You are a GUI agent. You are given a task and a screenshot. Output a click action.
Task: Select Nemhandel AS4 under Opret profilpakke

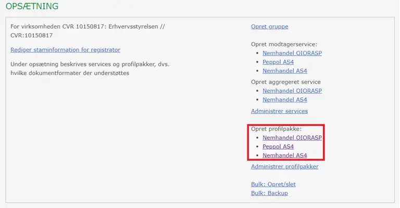pos(284,155)
